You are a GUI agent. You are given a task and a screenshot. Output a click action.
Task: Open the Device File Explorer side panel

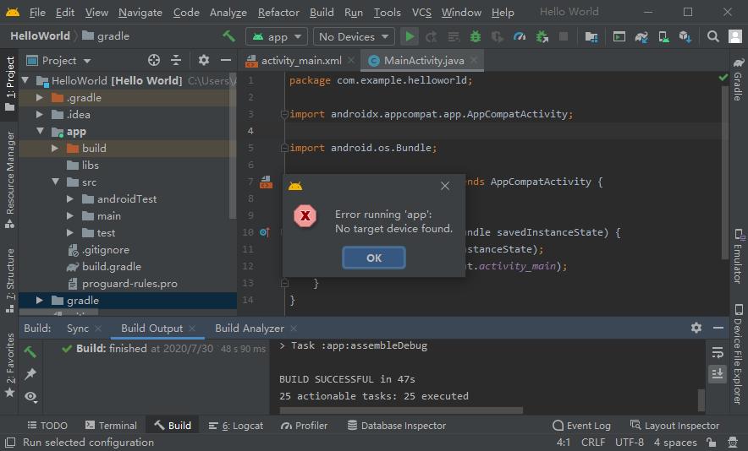738,354
